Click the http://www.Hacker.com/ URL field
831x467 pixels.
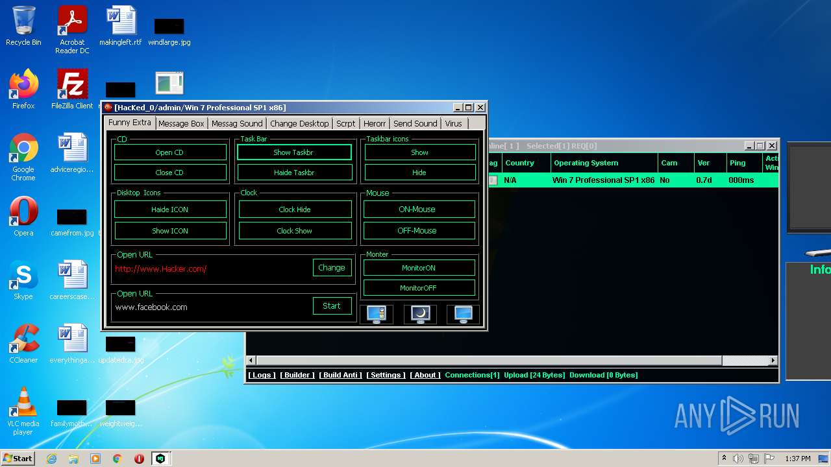pyautogui.click(x=212, y=269)
